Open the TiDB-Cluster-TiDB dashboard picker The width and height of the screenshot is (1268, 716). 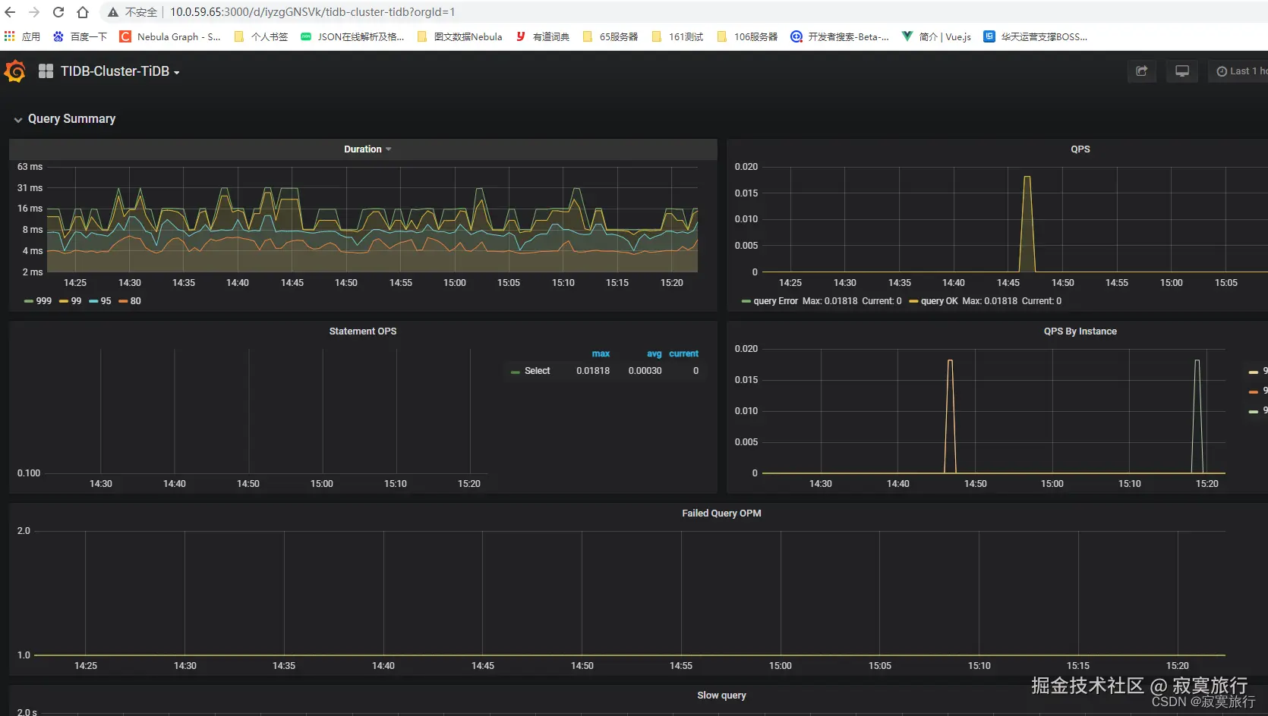[120, 71]
